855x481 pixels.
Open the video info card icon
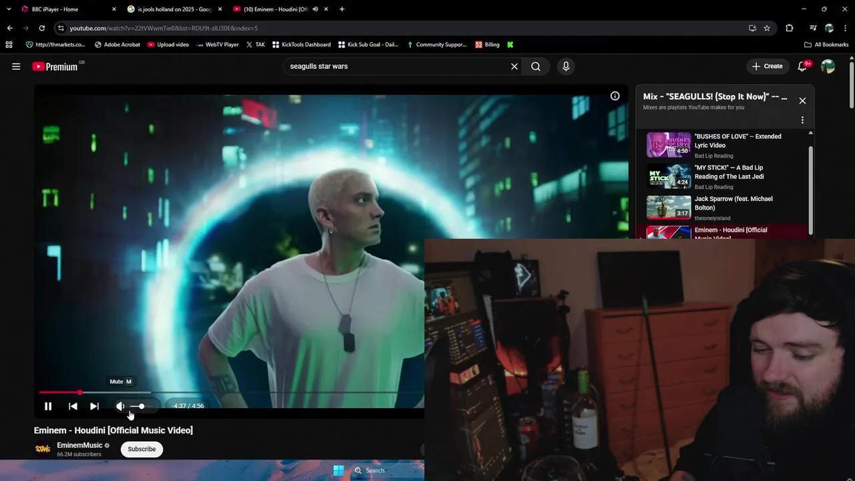[x=615, y=96]
